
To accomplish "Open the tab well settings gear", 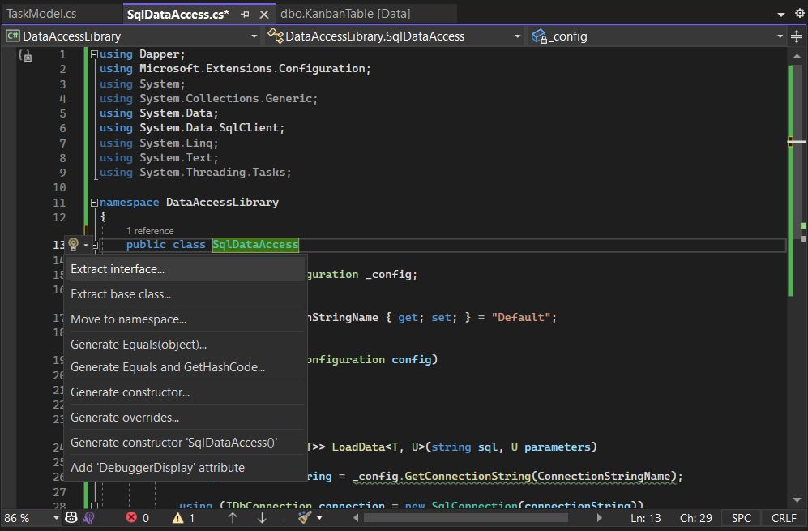I will [x=799, y=14].
